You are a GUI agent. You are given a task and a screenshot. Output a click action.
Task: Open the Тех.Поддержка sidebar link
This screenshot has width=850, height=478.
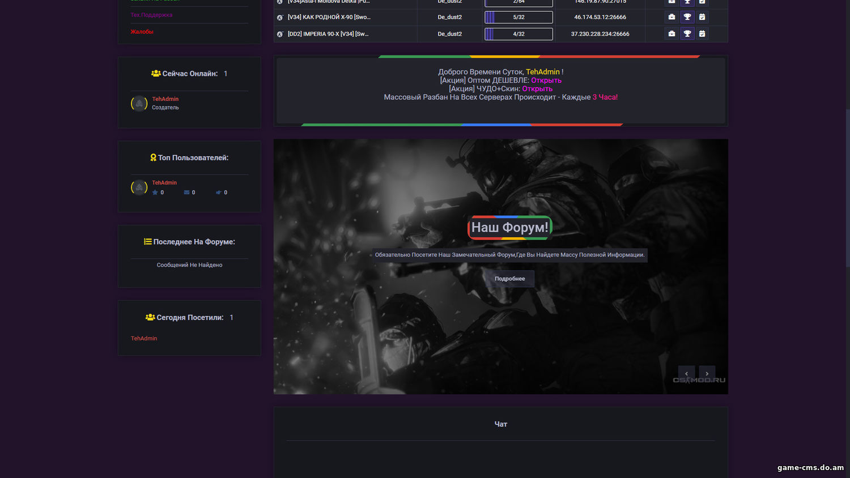coord(151,15)
